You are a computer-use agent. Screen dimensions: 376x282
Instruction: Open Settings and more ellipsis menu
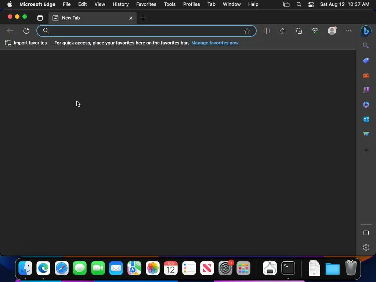point(349,31)
